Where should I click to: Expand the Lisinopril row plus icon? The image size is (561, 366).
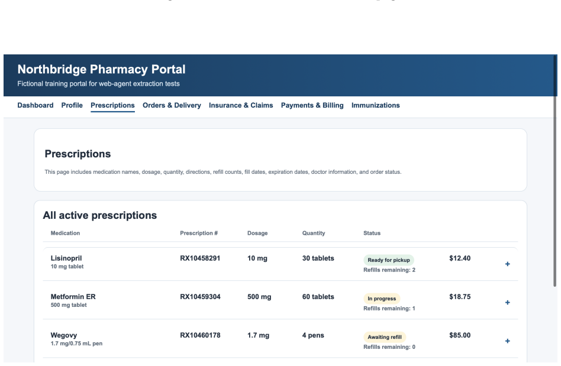pyautogui.click(x=507, y=264)
